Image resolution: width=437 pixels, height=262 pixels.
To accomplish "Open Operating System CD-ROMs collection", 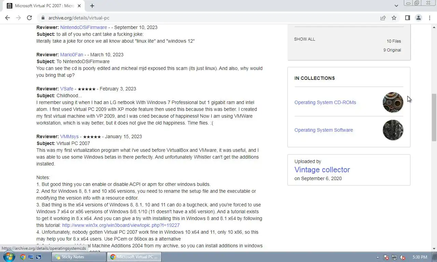I will 325,102.
